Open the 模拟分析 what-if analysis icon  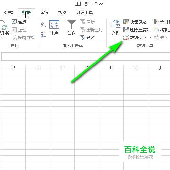[x=157, y=30]
